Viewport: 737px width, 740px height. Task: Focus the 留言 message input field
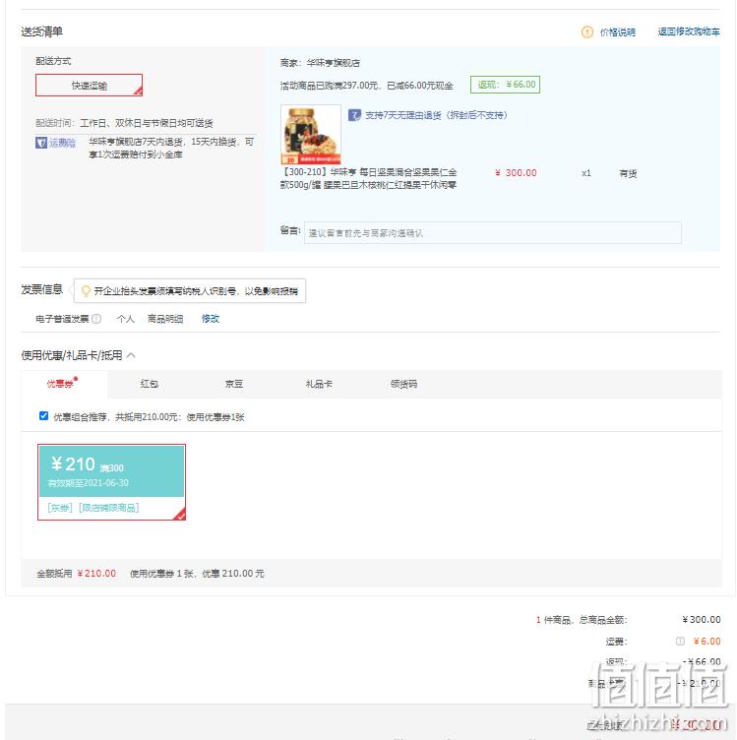(x=493, y=232)
